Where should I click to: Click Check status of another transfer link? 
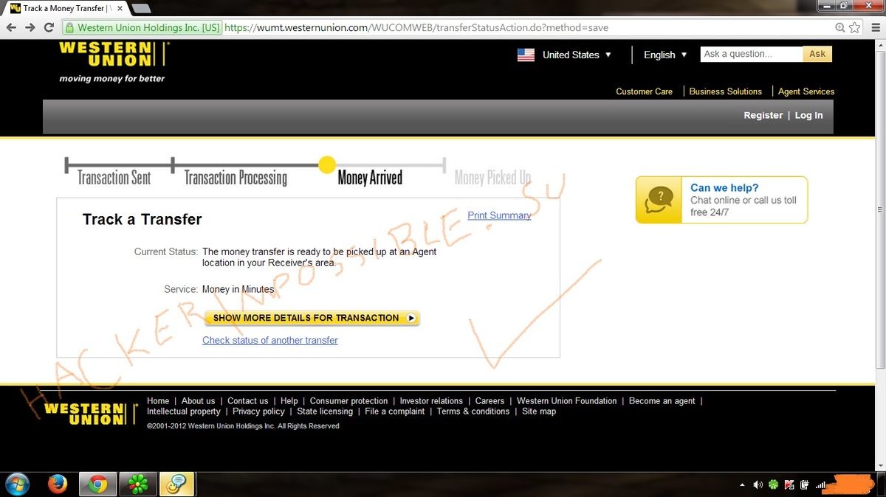tap(270, 340)
